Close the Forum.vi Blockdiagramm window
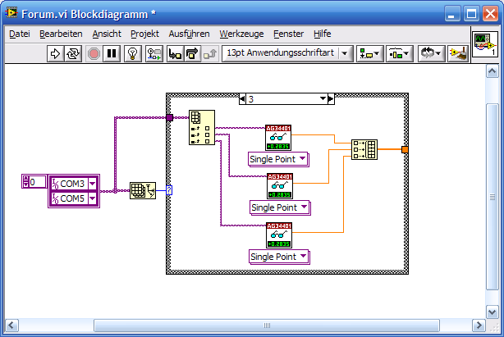This screenshot has width=504, height=337. point(491,14)
